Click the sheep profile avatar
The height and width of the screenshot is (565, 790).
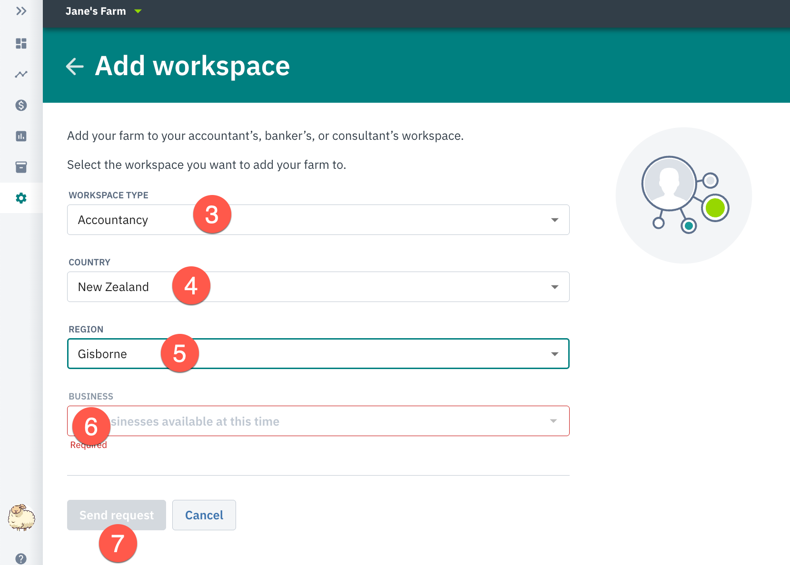click(x=21, y=517)
